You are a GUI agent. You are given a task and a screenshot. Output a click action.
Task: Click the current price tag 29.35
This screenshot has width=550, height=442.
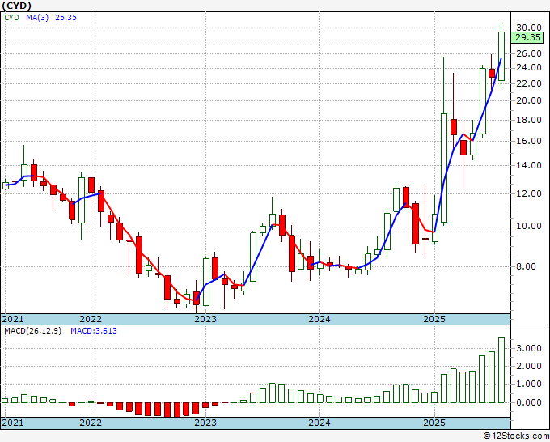tap(527, 37)
